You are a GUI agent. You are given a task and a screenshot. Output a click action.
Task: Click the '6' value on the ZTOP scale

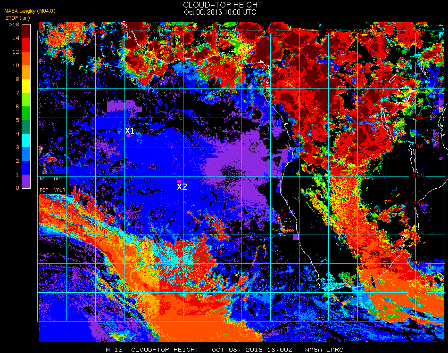click(x=17, y=107)
